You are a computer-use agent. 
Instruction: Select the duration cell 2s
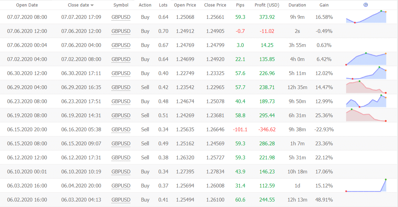297,31
